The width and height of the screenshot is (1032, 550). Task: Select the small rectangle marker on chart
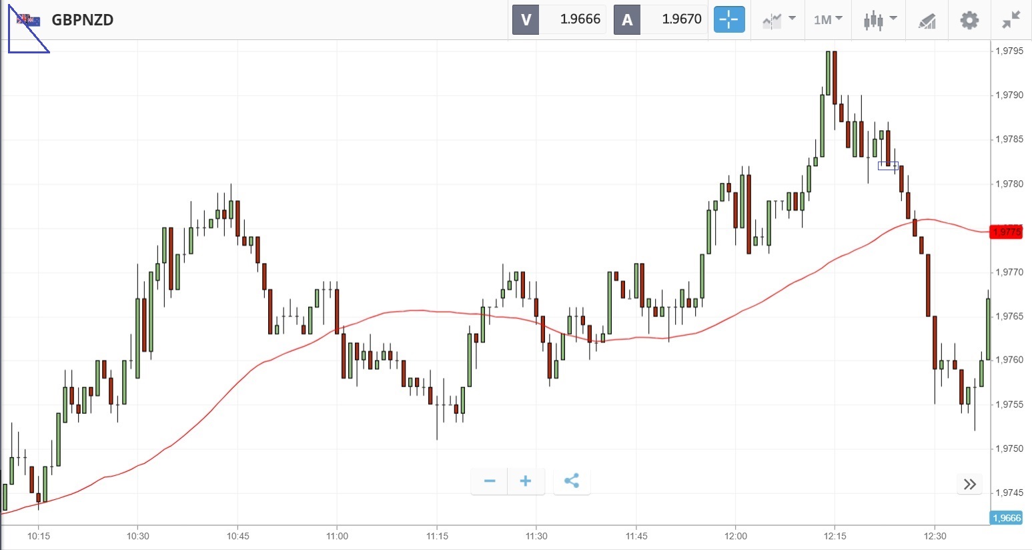click(888, 166)
